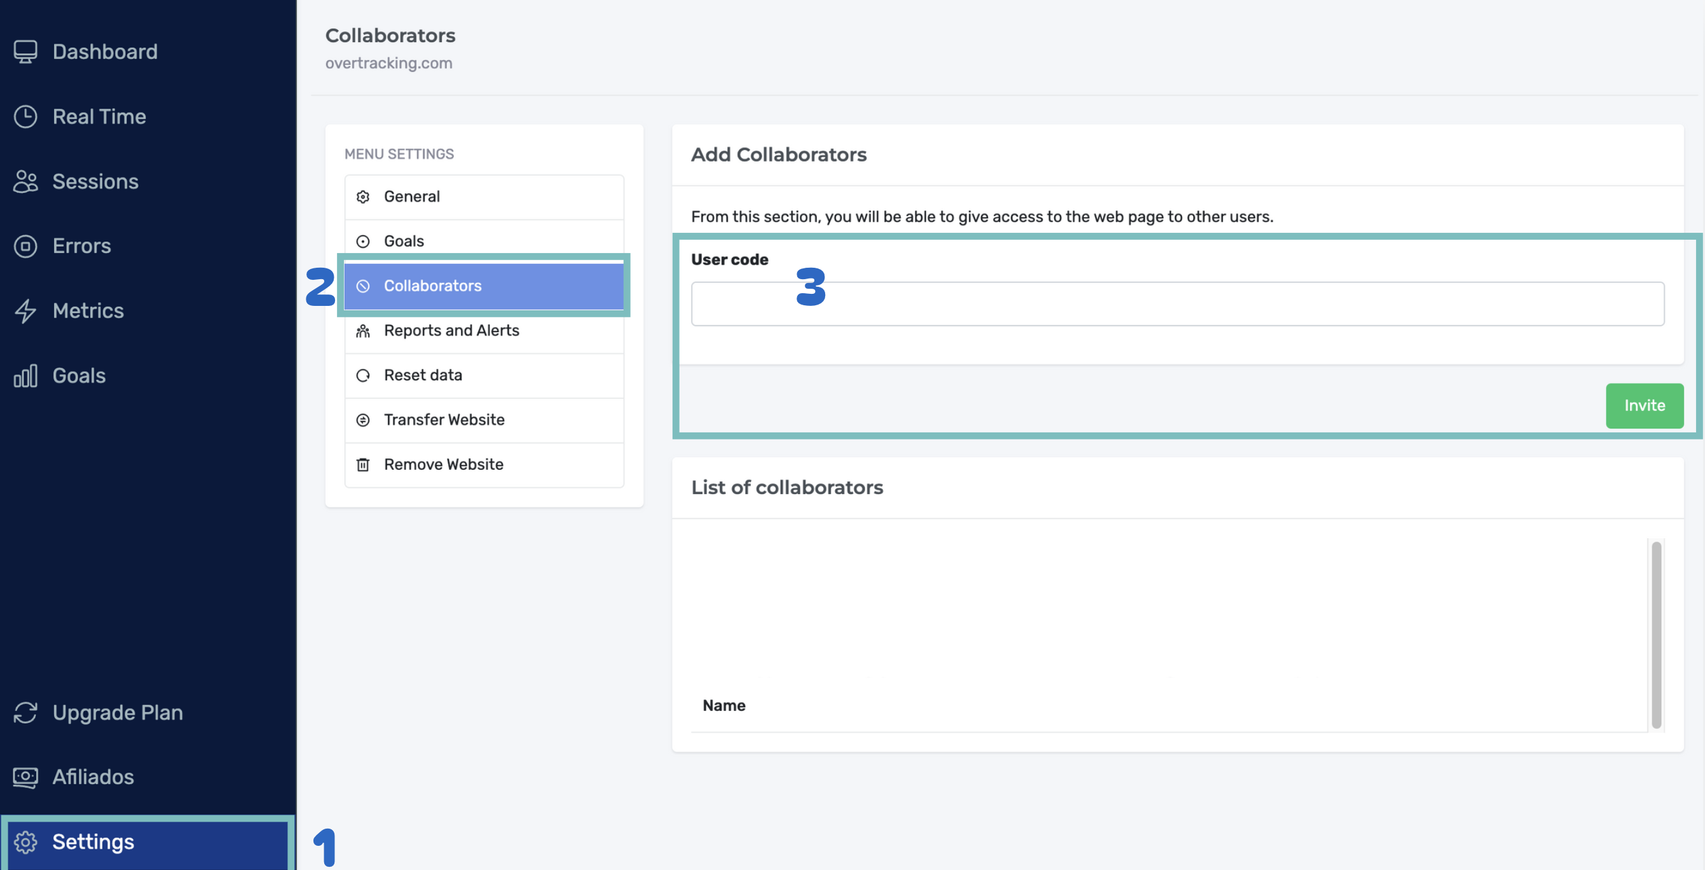This screenshot has width=1705, height=870.
Task: Click the sidebar Goals bar chart icon
Action: click(x=25, y=375)
